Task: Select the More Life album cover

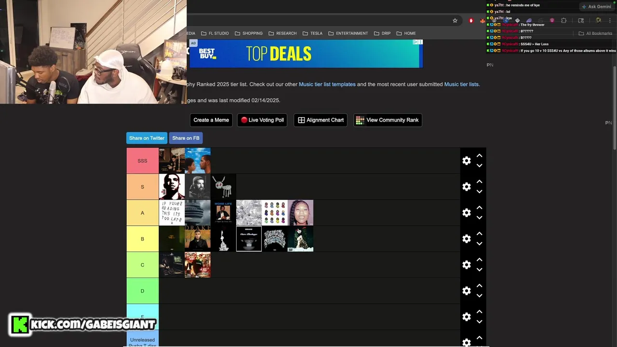Action: 223,213
